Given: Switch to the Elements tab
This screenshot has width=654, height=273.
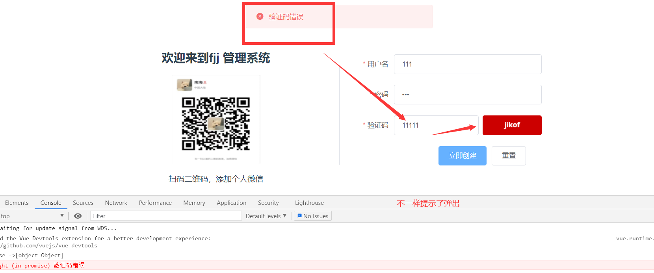Looking at the screenshot, I should (x=17, y=203).
